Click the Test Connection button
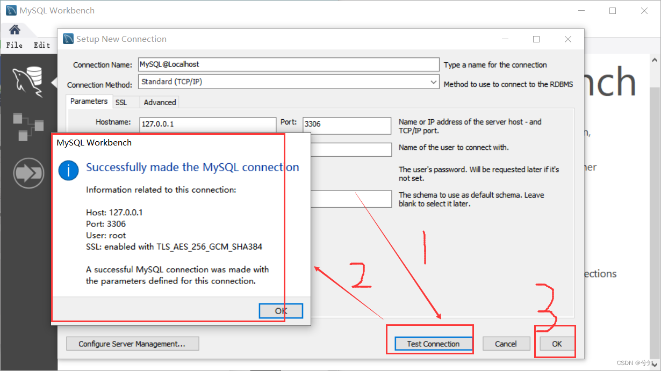 click(x=433, y=344)
